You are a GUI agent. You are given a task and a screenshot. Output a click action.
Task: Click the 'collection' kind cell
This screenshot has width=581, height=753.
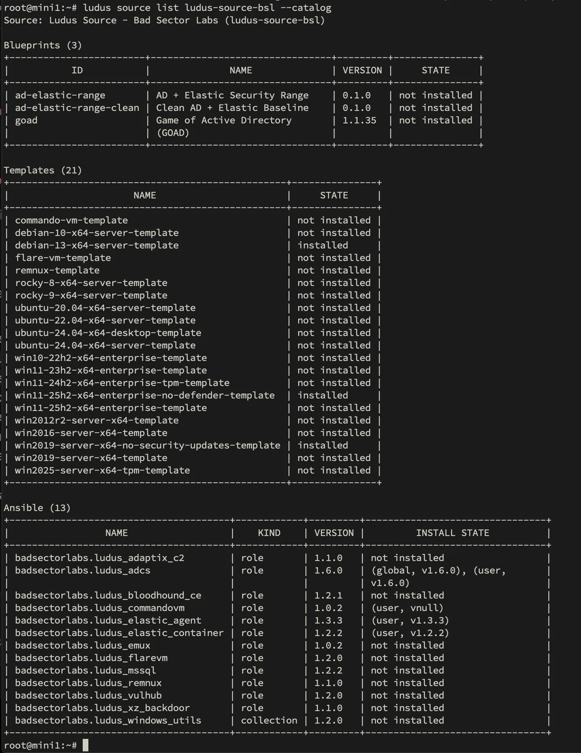point(269,721)
